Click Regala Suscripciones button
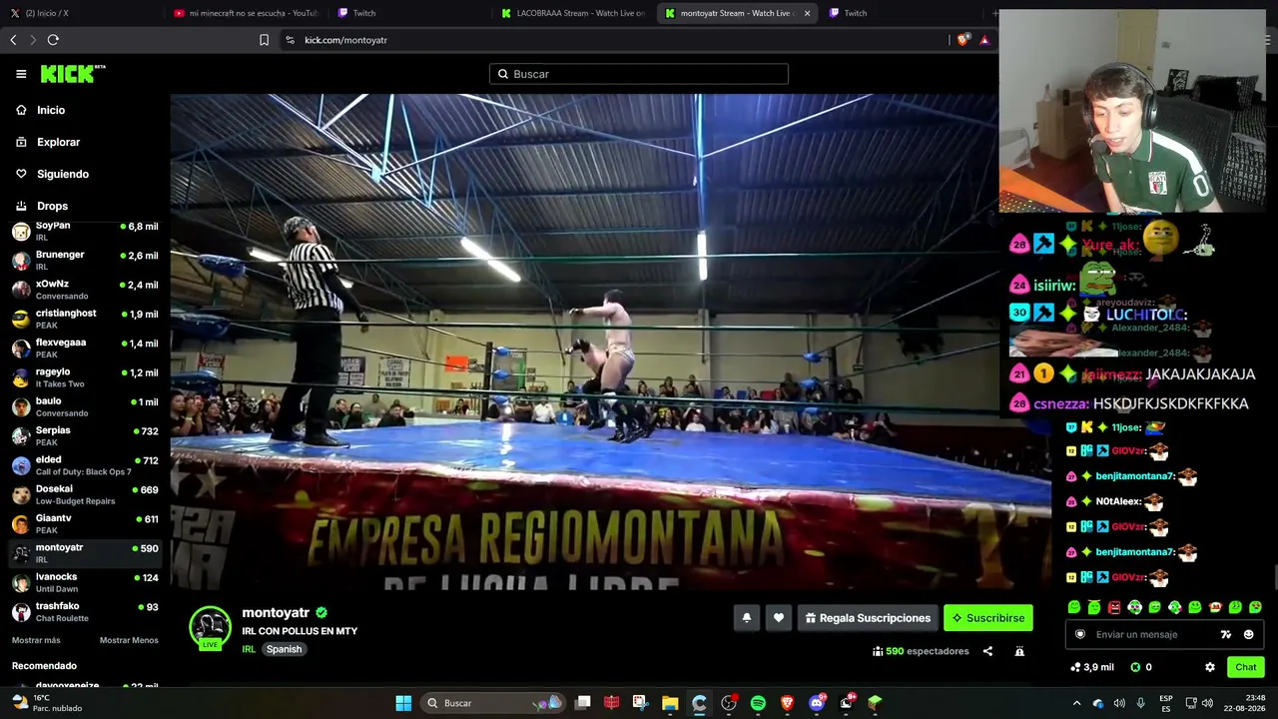1278x719 pixels. tap(868, 618)
